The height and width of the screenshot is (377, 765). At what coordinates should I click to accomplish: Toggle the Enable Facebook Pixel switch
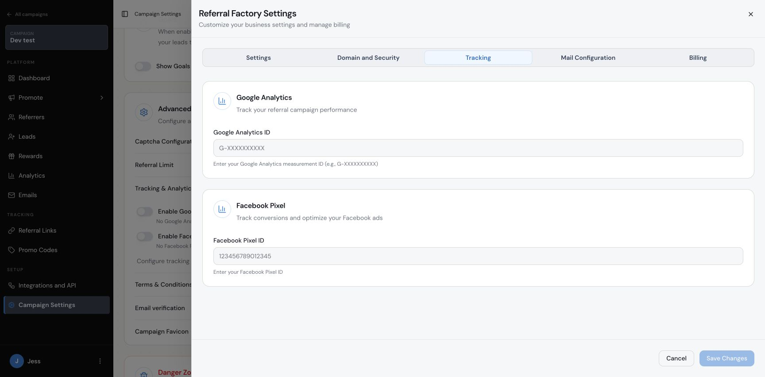point(145,236)
